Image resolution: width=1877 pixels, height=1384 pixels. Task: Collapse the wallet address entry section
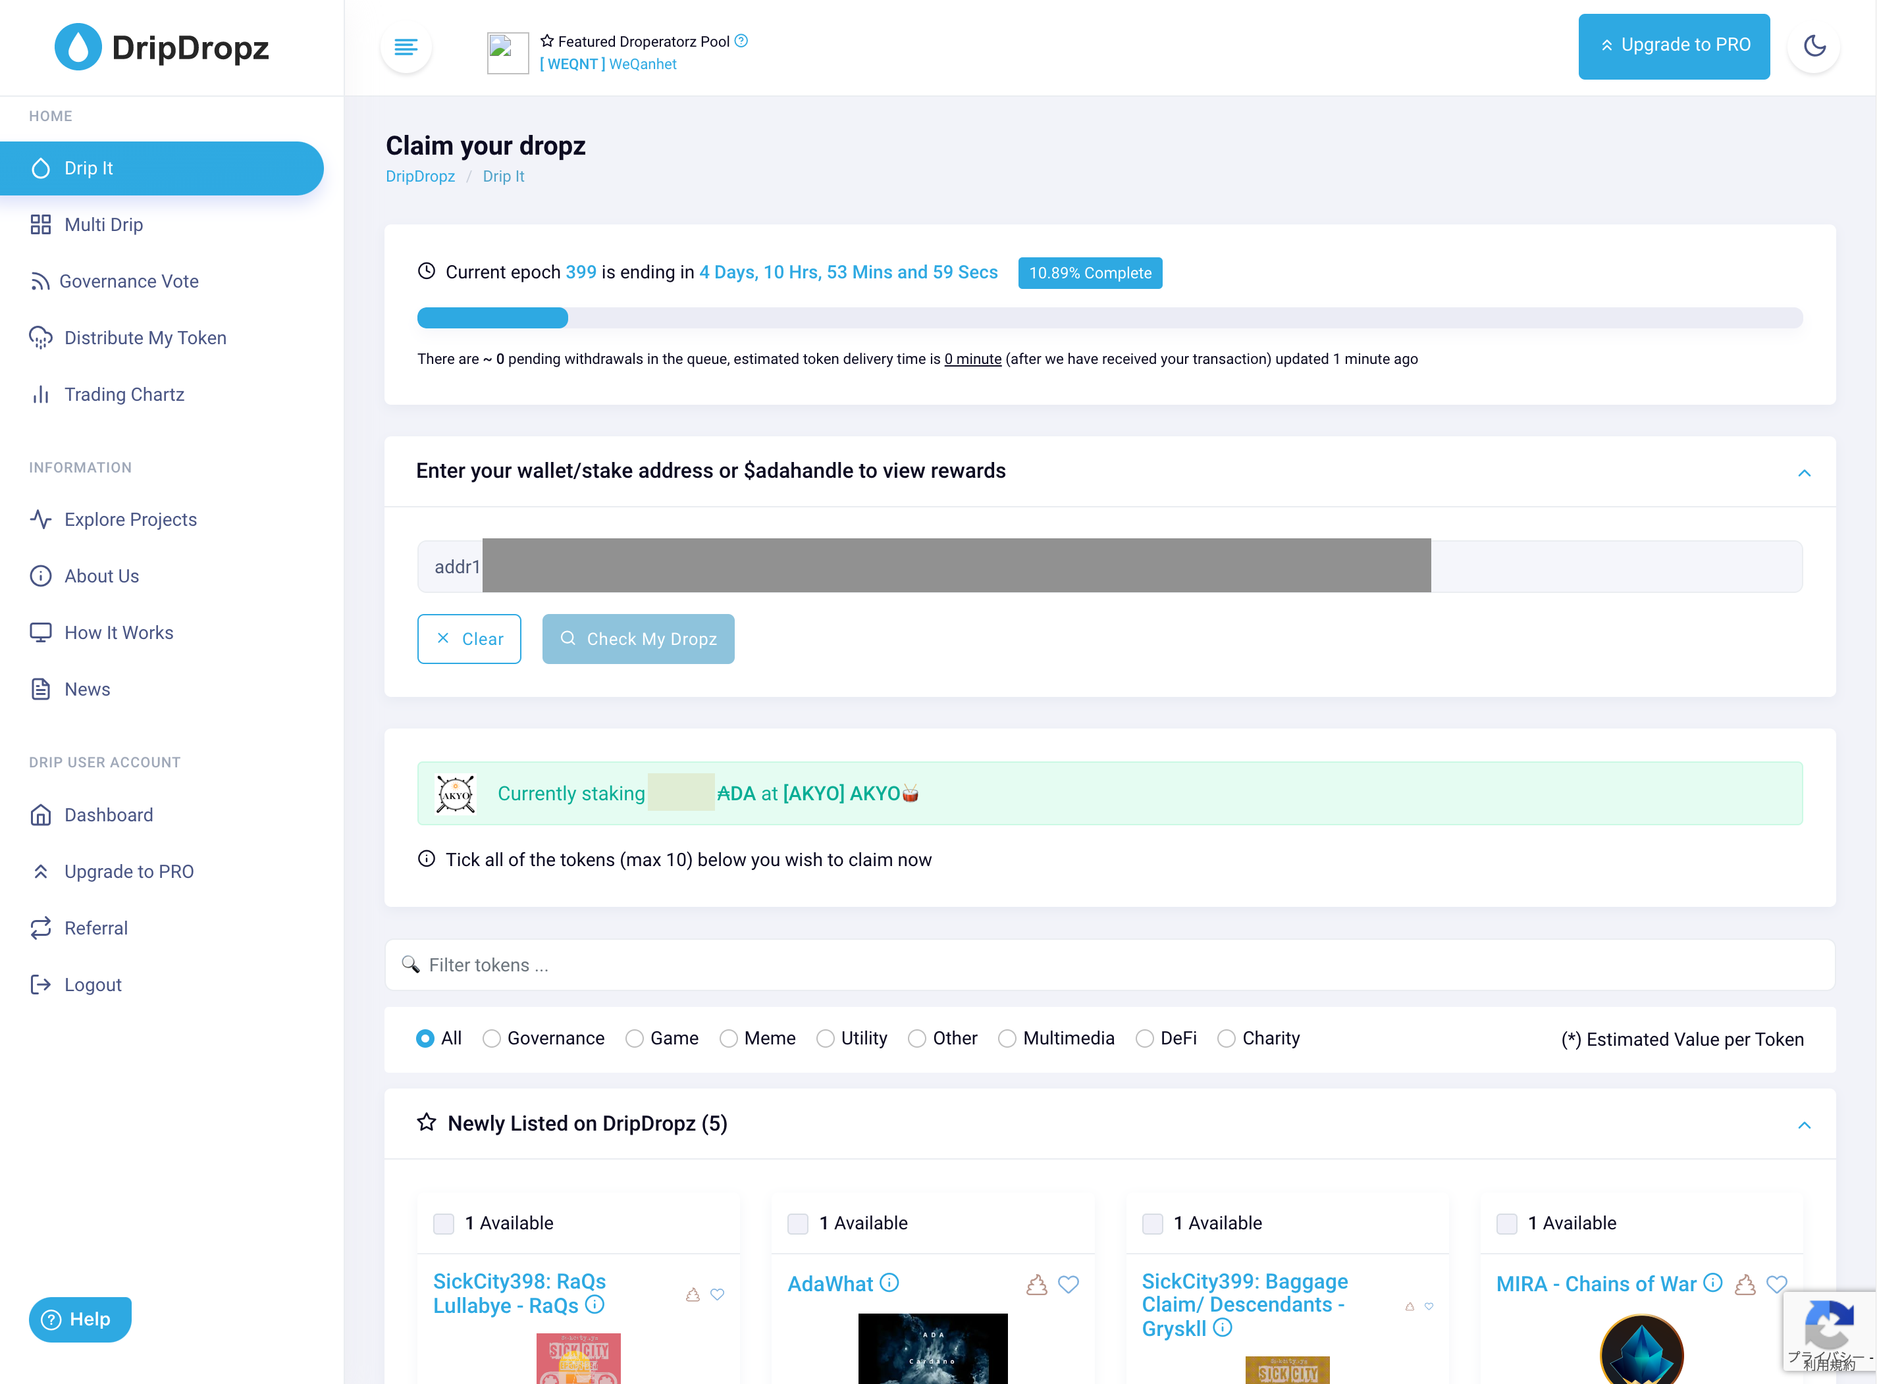click(1804, 473)
